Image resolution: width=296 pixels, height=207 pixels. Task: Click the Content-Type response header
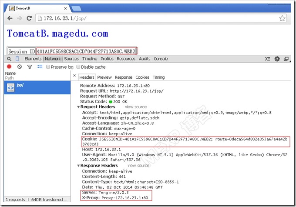point(131,182)
